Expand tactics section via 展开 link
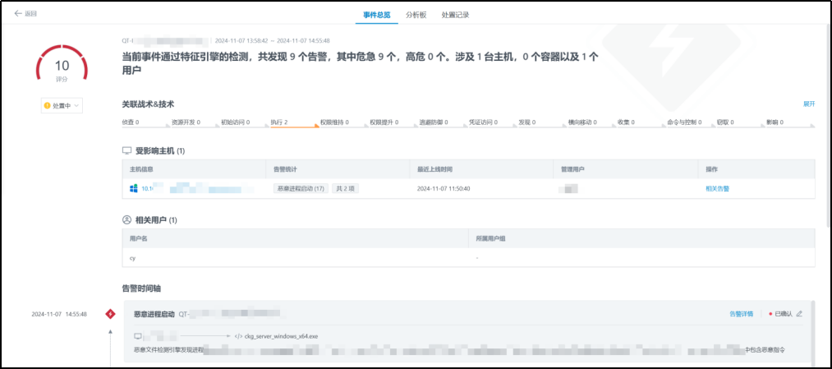The height and width of the screenshot is (369, 832). click(809, 104)
